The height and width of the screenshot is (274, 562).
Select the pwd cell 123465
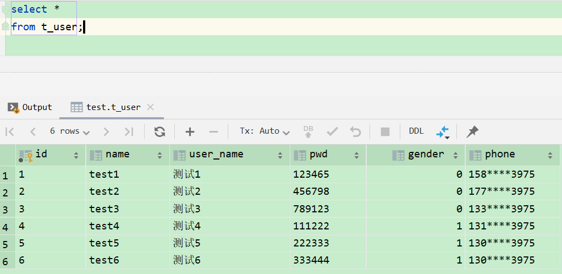click(328, 174)
